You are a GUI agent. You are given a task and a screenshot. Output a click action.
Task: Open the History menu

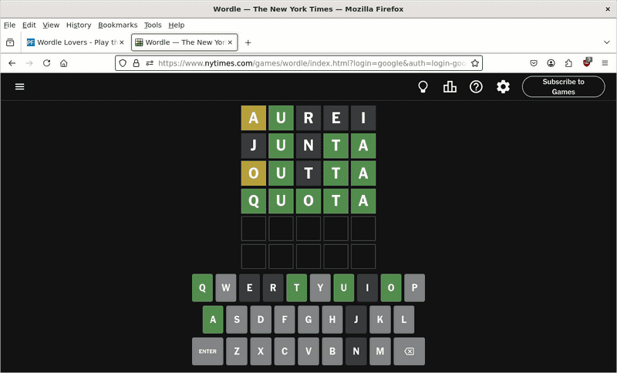(79, 25)
